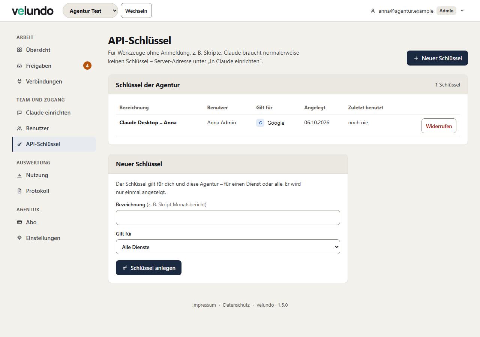480x337 pixels.
Task: Go to Freigaben page
Action: coord(54,66)
